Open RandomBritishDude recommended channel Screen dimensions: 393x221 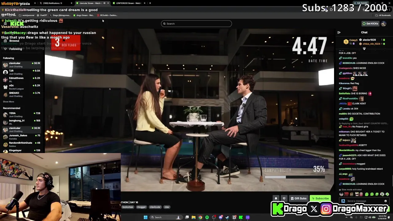pos(21,144)
